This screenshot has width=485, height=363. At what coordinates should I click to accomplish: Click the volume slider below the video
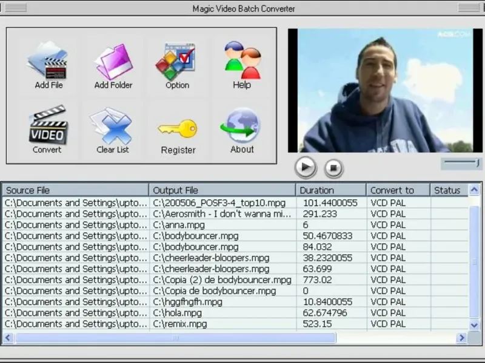[461, 163]
